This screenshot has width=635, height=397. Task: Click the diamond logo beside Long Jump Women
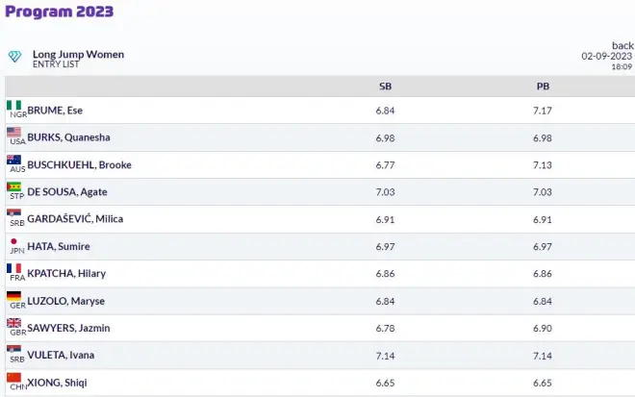(15, 56)
